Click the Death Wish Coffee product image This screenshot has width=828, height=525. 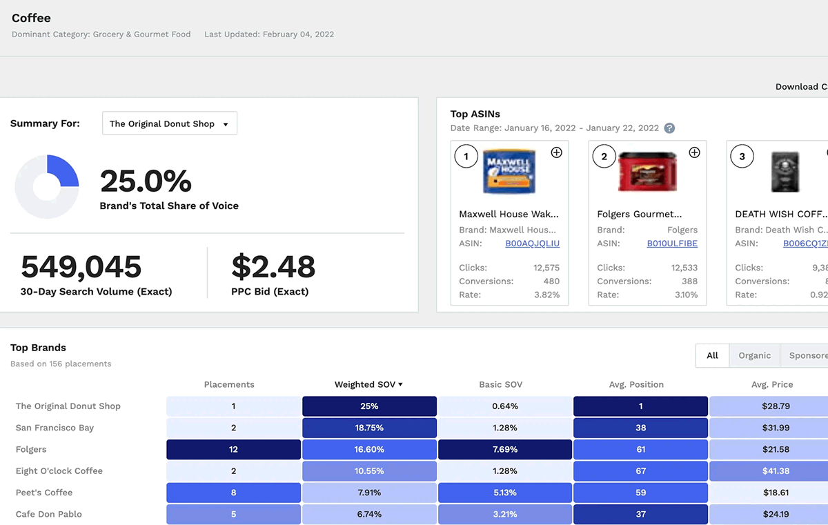[785, 172]
